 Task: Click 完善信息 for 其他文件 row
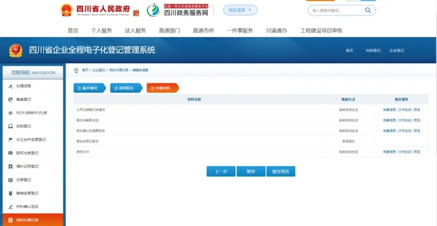tap(389, 152)
